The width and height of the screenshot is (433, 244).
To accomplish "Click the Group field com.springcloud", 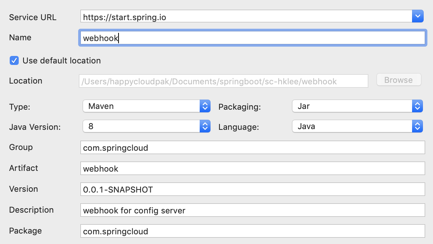I will pyautogui.click(x=252, y=148).
